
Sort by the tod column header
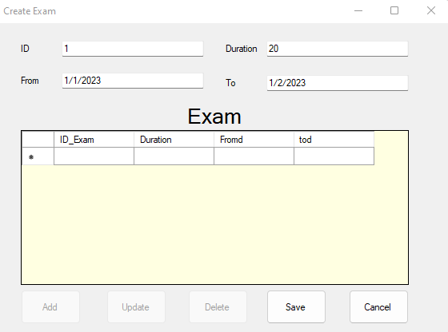tap(334, 140)
